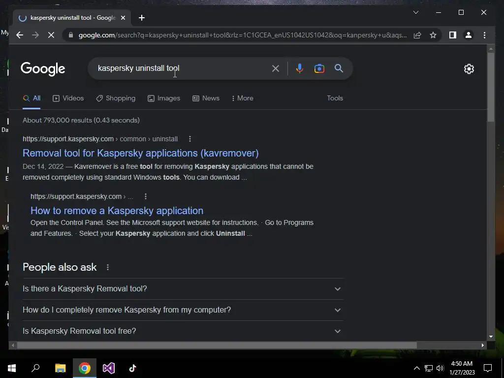Open the Windows Start menu

click(12, 368)
